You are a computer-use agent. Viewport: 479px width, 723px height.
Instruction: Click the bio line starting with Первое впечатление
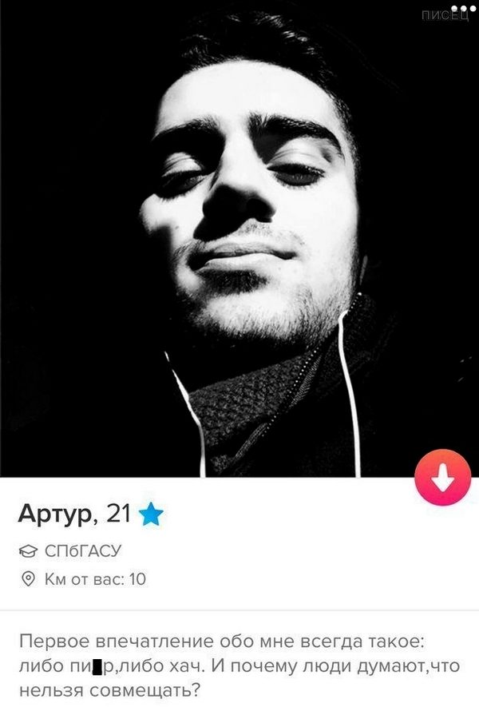(x=222, y=642)
